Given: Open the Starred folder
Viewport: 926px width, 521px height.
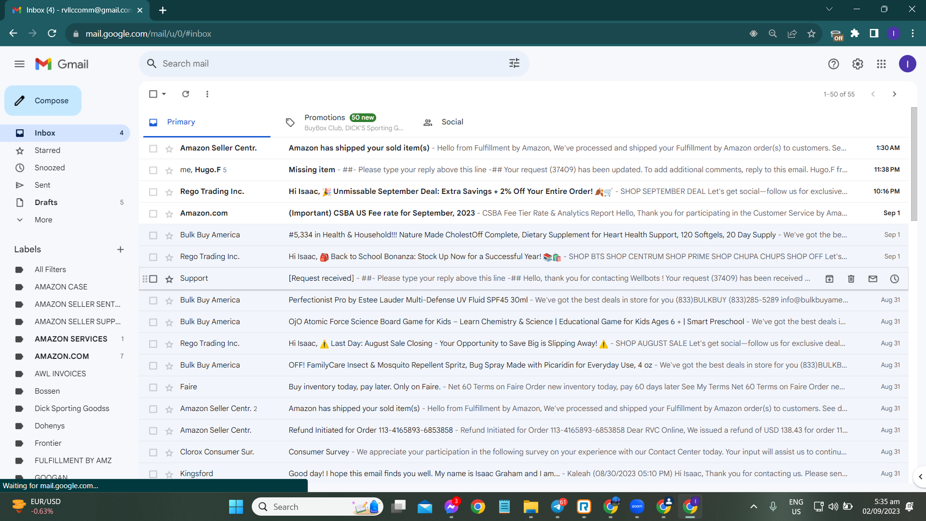Looking at the screenshot, I should click(x=47, y=151).
